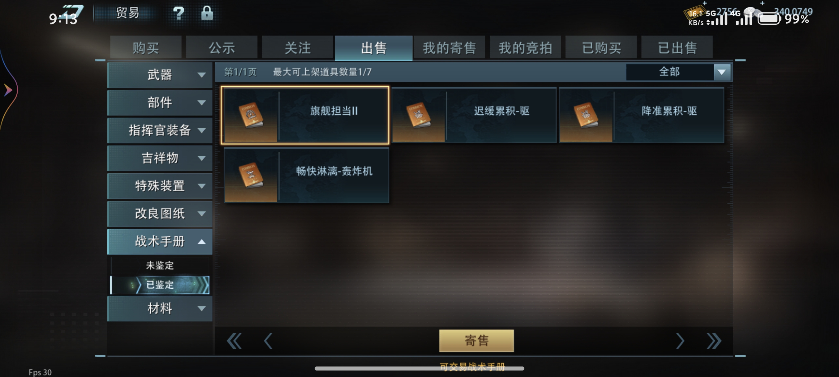Go to next page single-right arrow
This screenshot has width=839, height=377.
[680, 341]
